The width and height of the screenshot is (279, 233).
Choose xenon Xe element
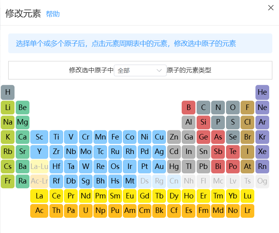coord(262,152)
